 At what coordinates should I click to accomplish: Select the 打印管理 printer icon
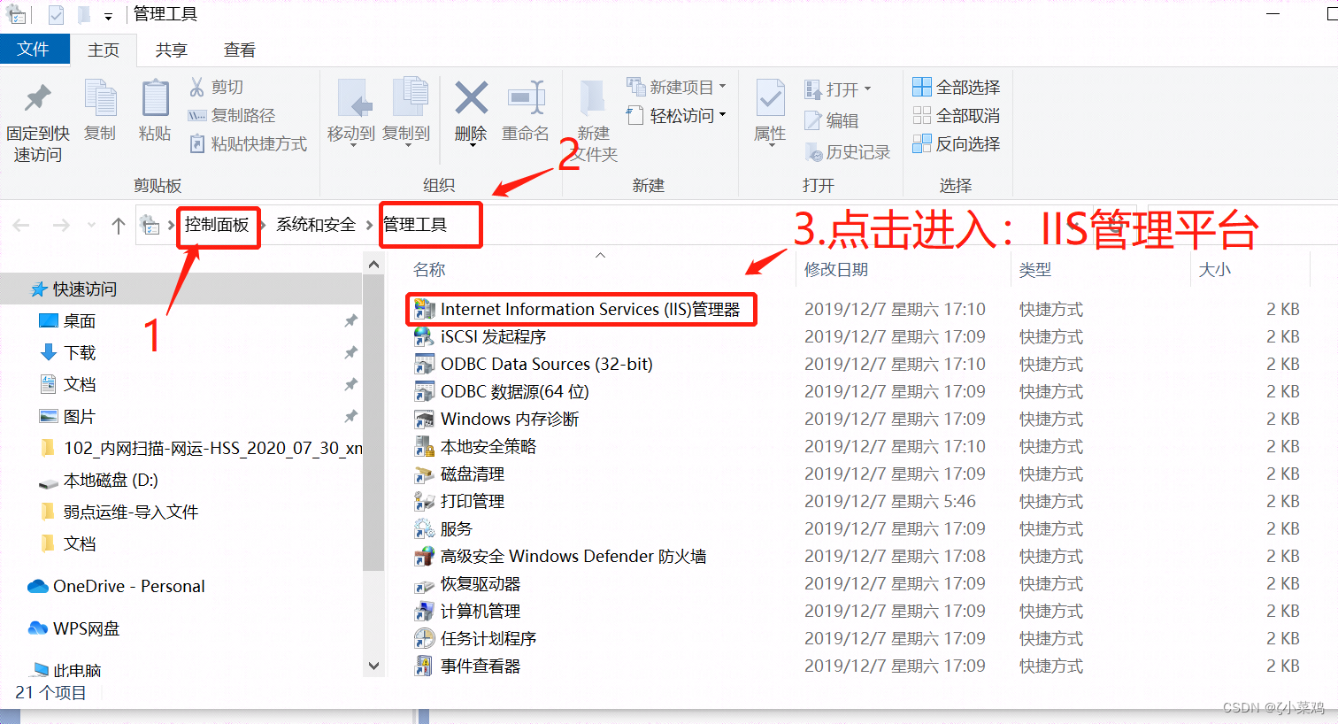425,501
